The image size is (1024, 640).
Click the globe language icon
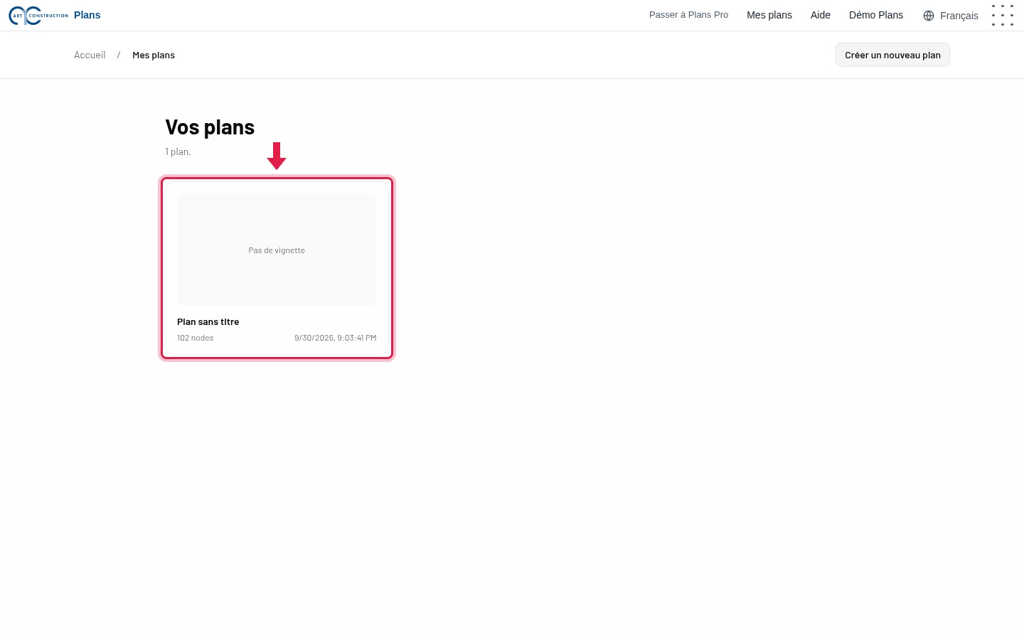point(929,16)
